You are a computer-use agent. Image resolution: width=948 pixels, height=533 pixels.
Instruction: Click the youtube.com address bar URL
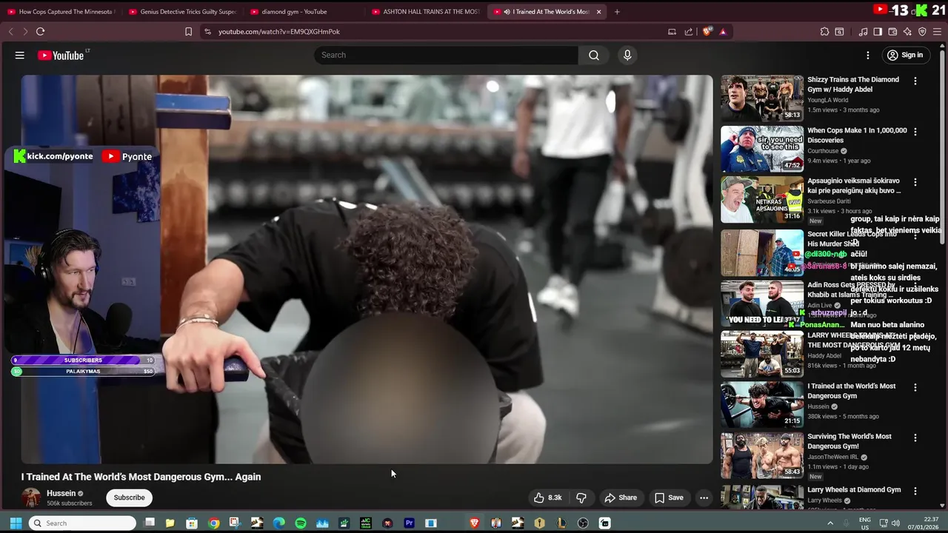pos(279,32)
